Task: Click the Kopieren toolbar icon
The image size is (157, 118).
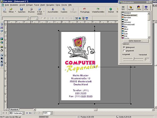Action: tap(64, 9)
